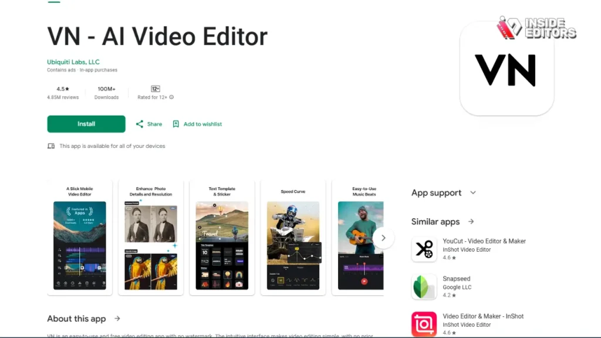Open About this app arrow

(117, 319)
